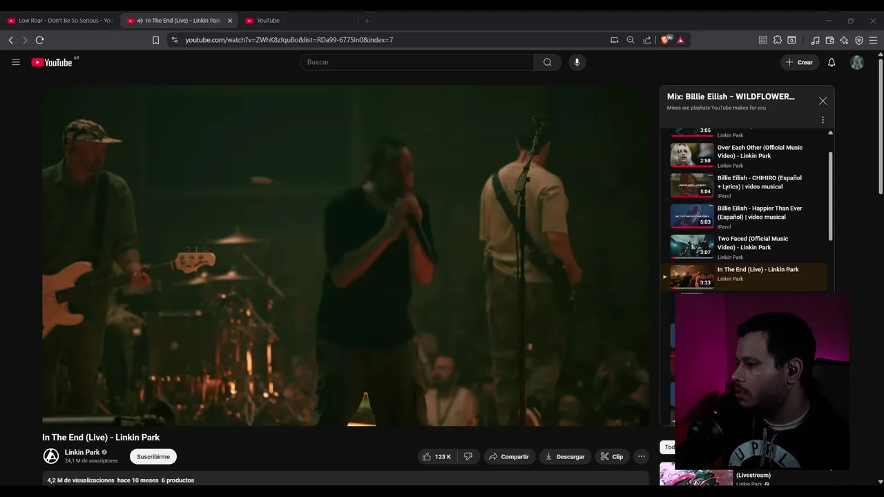The image size is (884, 497).
Task: Click Suscribirme button
Action: (153, 456)
